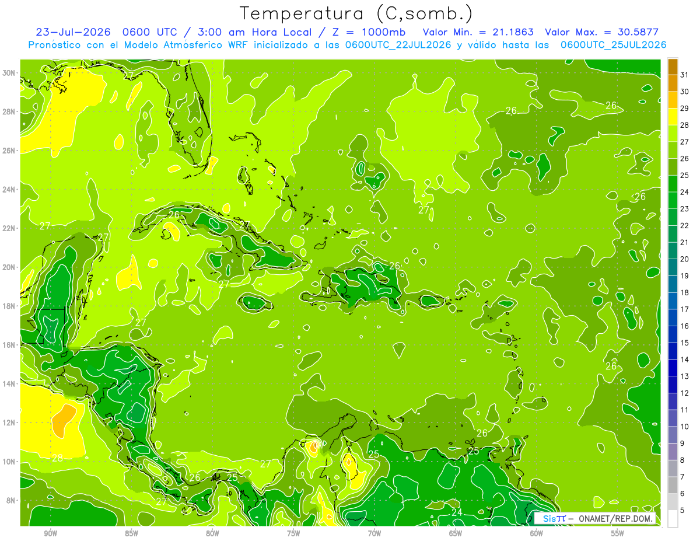Viewport: 700px width, 541px height.
Task: Click the longitude axis label "65W"
Action: pos(456,533)
